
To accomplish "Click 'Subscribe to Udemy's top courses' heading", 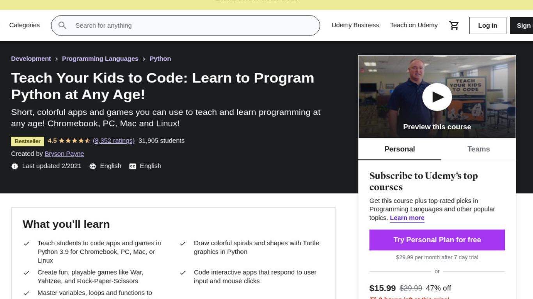I will pyautogui.click(x=424, y=181).
